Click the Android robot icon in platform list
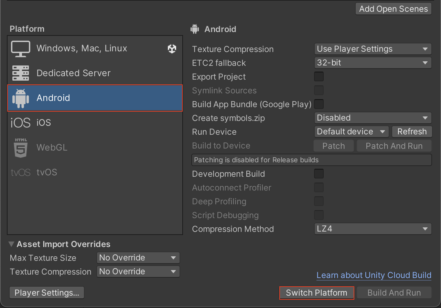The width and height of the screenshot is (441, 308). [x=21, y=98]
